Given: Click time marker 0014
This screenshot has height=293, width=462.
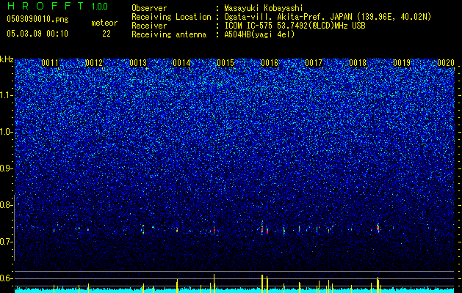Looking at the screenshot, I should click(181, 63).
